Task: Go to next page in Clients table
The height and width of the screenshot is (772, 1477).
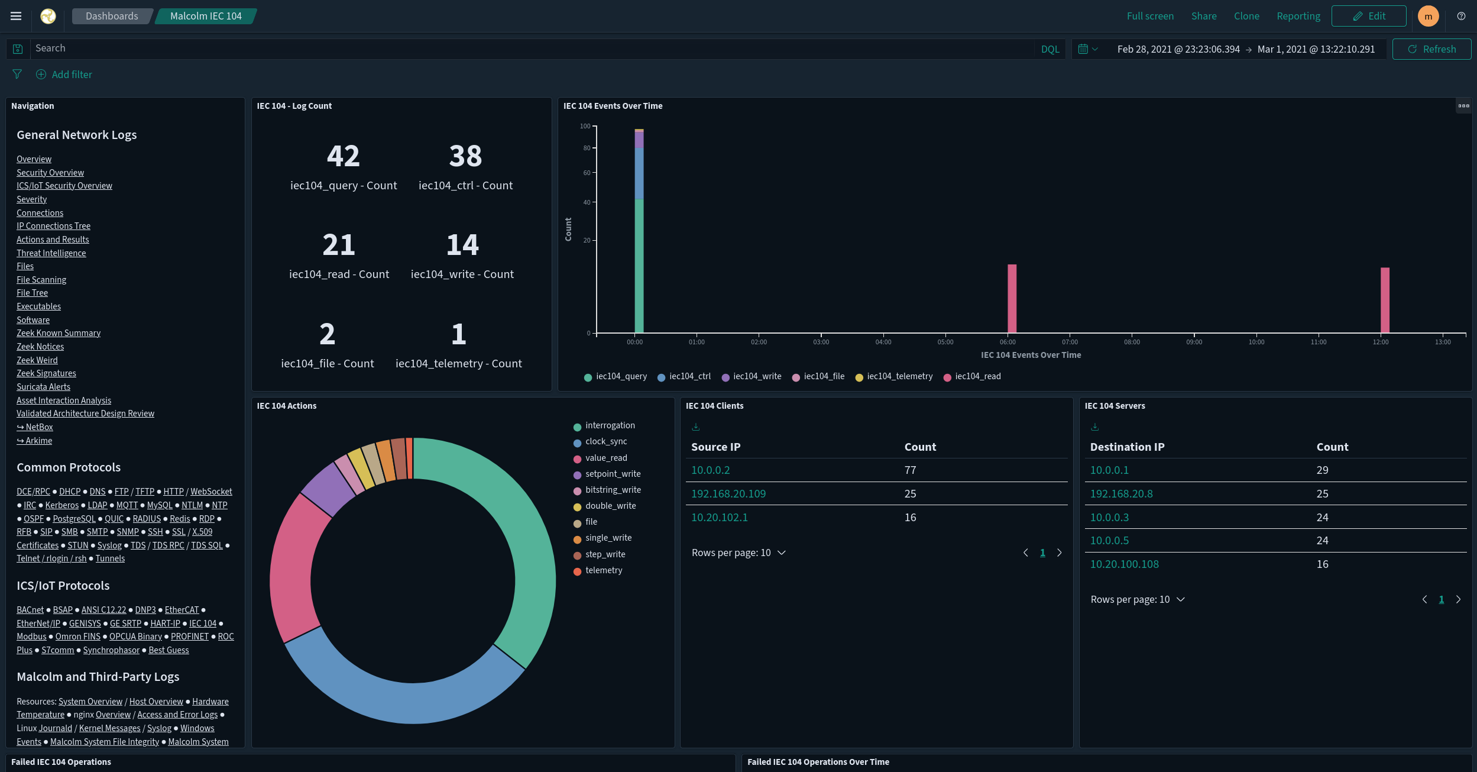Action: pyautogui.click(x=1059, y=553)
